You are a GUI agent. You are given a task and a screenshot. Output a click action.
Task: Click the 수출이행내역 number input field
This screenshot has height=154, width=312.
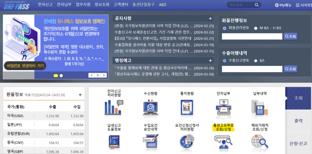(252, 69)
